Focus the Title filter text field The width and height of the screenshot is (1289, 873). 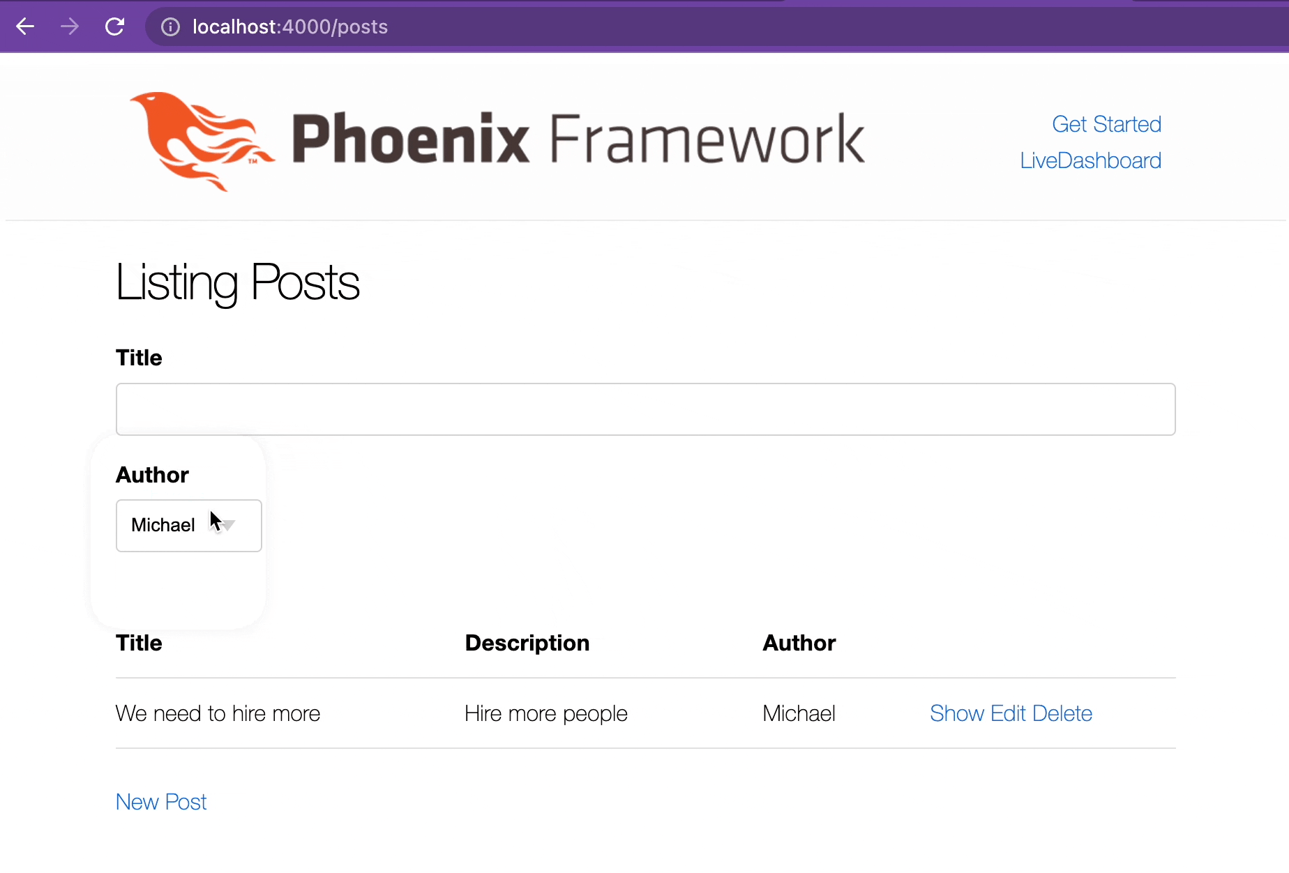click(x=645, y=409)
